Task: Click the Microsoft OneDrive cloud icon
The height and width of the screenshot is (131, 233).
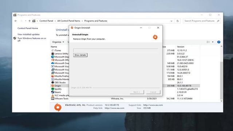Action: [x=52, y=63]
